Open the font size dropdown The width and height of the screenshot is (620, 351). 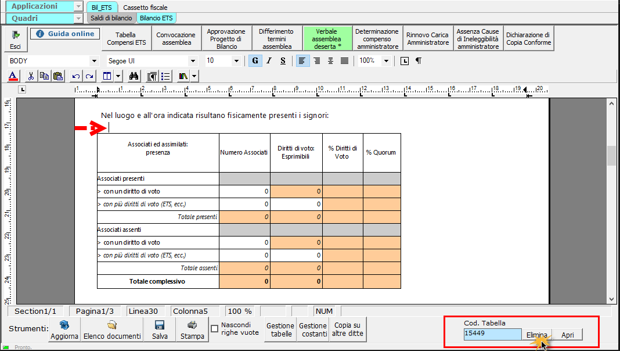(x=236, y=61)
